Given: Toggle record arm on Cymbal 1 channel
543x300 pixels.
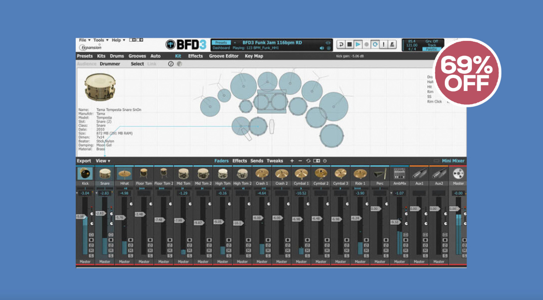Looking at the screenshot, I should (308, 240).
